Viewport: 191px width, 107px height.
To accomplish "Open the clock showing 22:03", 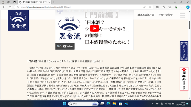I will [x=181, y=104].
